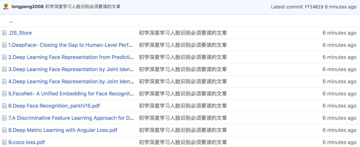Click '6 minutes ago' in 6.Deep Face Recognition row

tap(340, 106)
